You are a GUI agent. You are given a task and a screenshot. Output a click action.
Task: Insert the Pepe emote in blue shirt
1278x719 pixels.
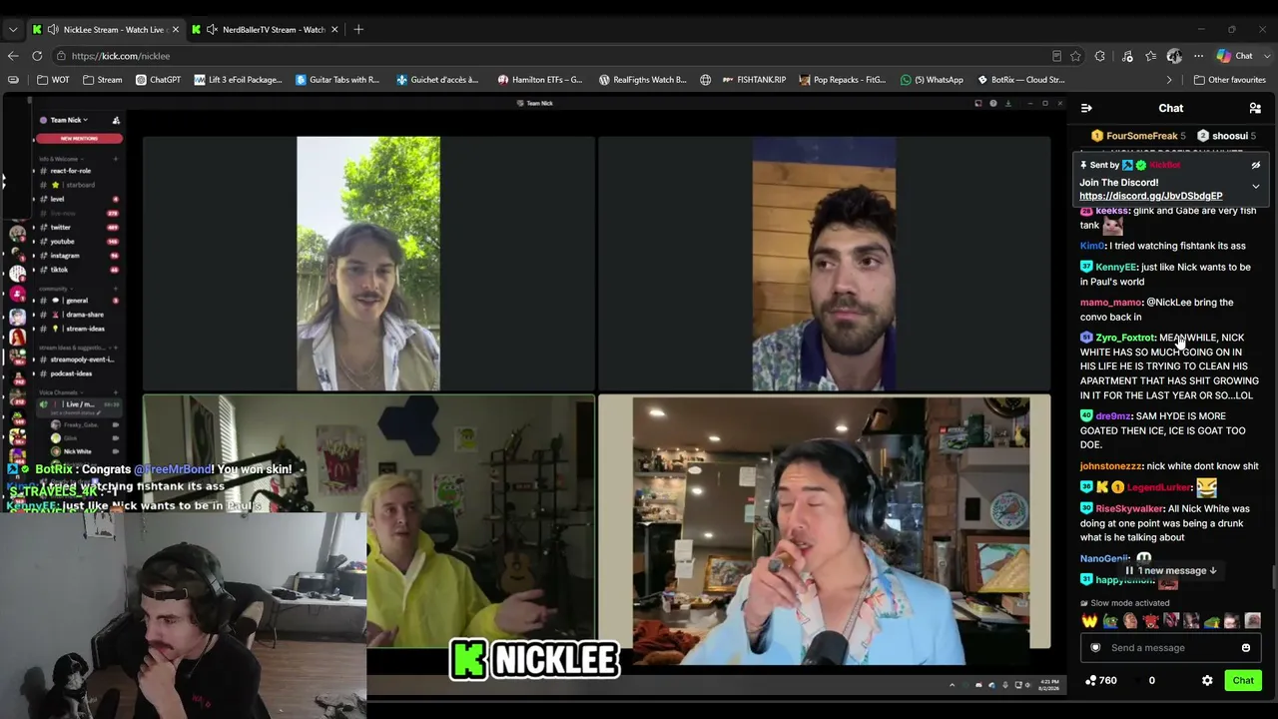(x=1110, y=621)
